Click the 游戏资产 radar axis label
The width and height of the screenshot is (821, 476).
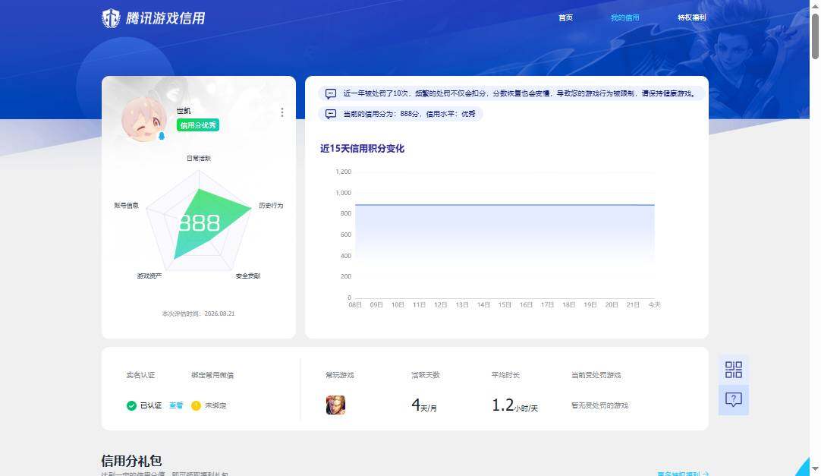click(x=149, y=276)
